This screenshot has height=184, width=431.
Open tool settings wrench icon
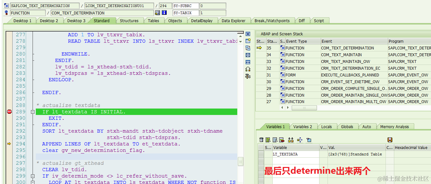pos(248,76)
